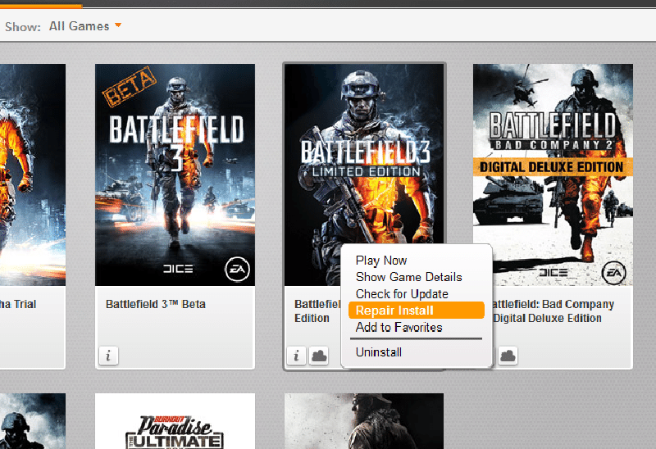Click cloud icon on Bad Company 2 tile
The image size is (656, 449).
pos(508,355)
